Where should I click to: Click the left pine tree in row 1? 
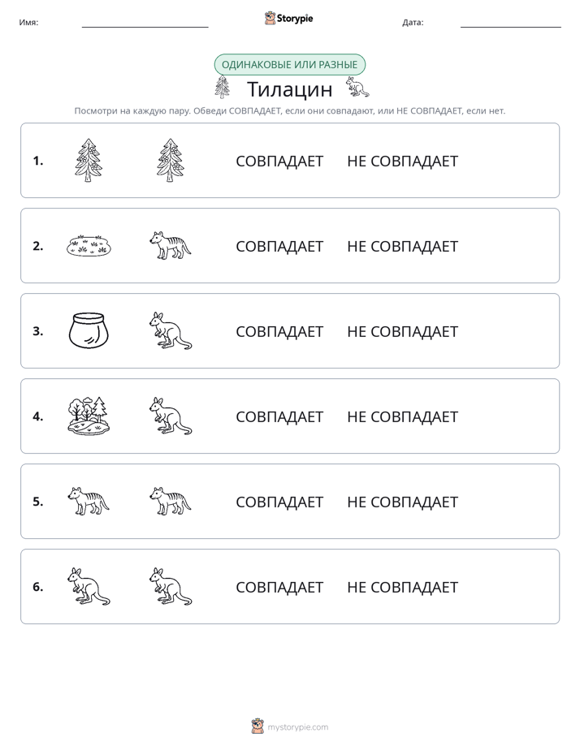click(x=89, y=160)
